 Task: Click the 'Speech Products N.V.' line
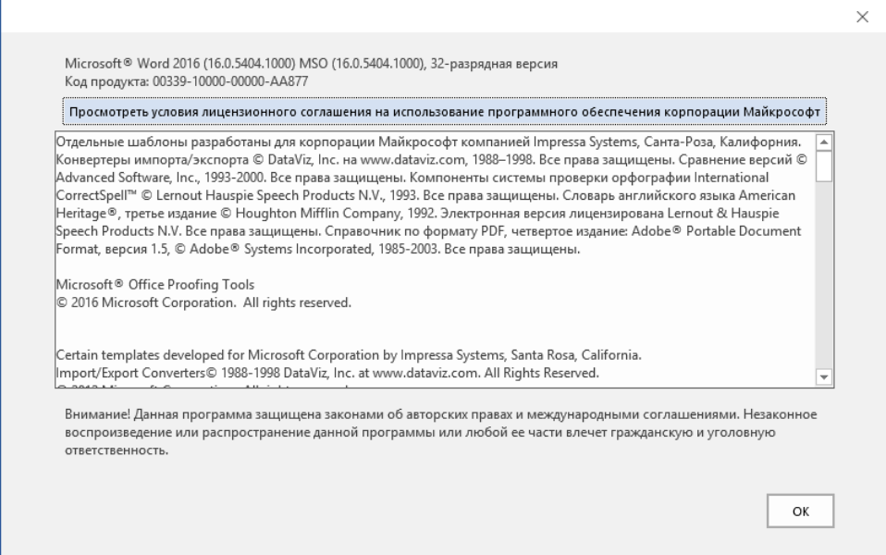coord(428,231)
